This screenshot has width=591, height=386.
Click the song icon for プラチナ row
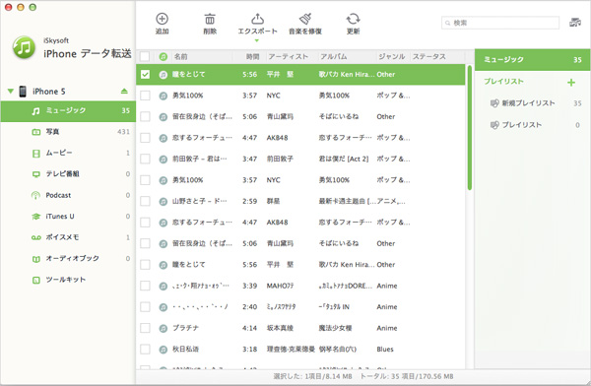point(164,328)
